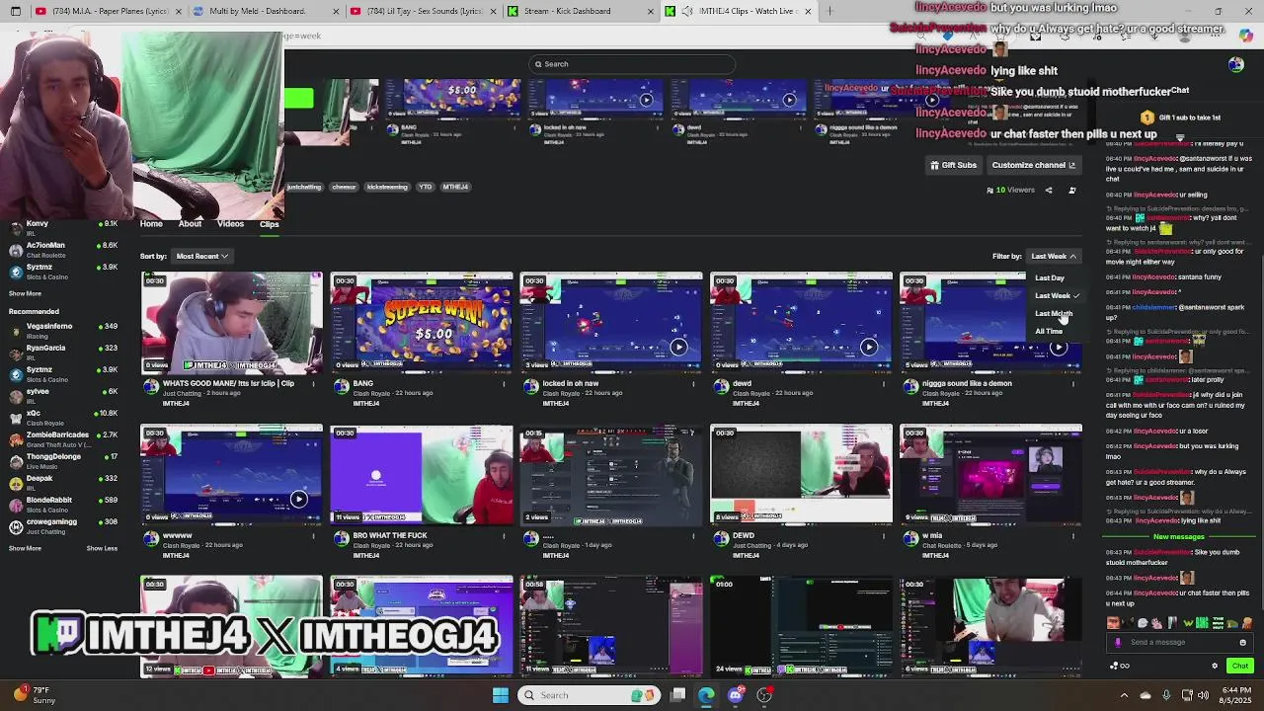Click user profile avatar top right
Image resolution: width=1264 pixels, height=711 pixels.
(1236, 65)
